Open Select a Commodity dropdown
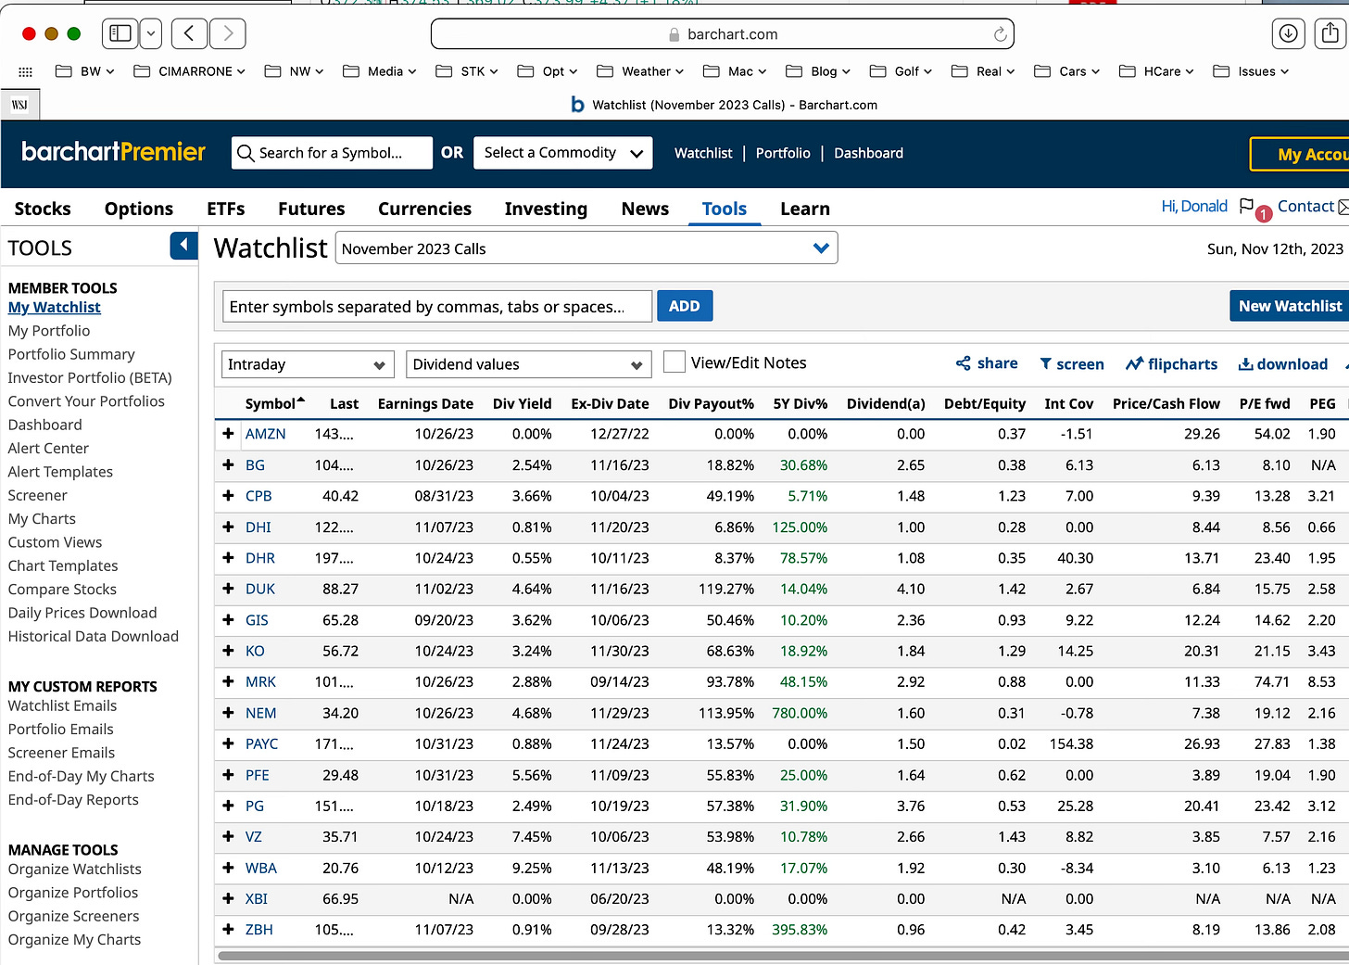Image resolution: width=1349 pixels, height=965 pixels. [562, 153]
